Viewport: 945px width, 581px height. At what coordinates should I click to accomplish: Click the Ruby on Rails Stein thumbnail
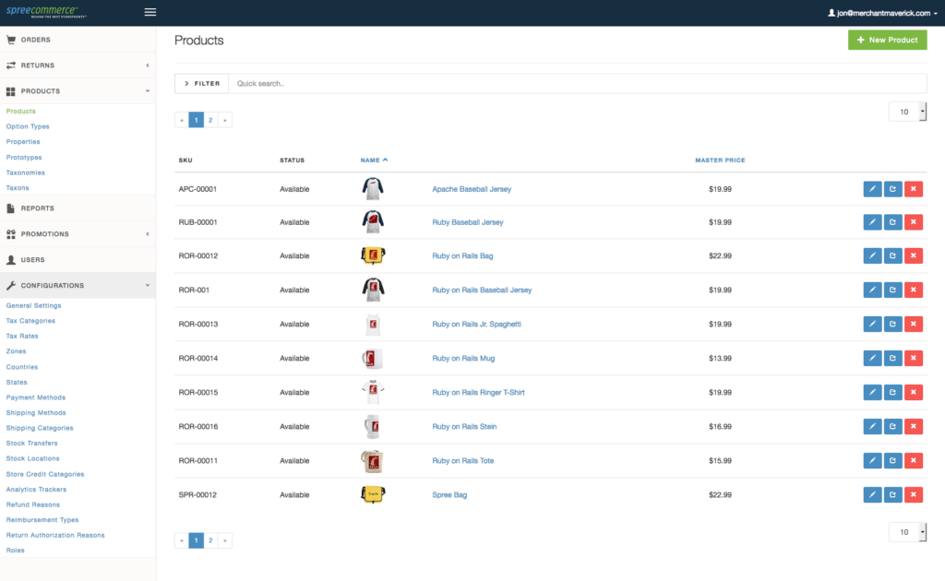pyautogui.click(x=373, y=426)
